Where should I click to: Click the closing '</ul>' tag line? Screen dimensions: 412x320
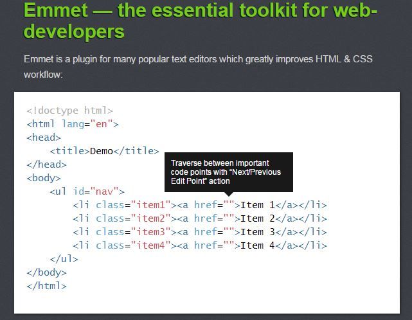pyautogui.click(x=64, y=259)
